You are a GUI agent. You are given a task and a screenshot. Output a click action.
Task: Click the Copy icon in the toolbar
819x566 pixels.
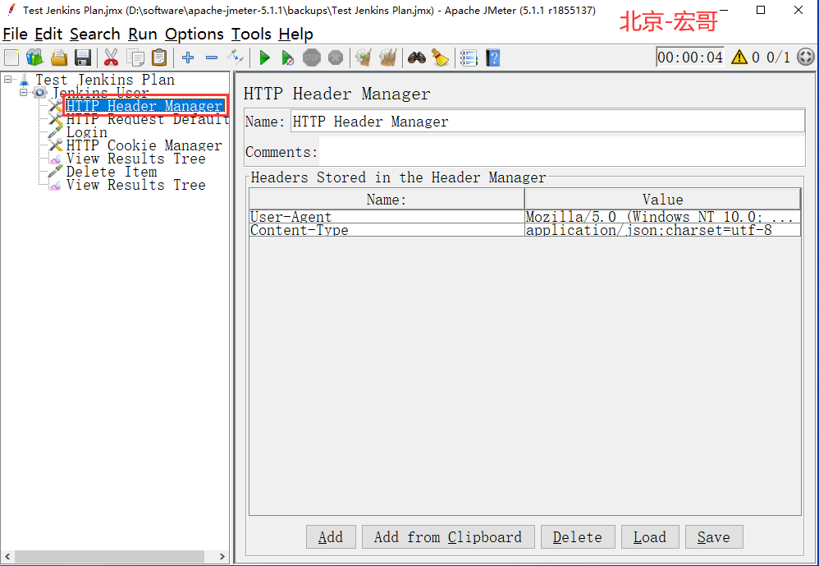click(135, 58)
